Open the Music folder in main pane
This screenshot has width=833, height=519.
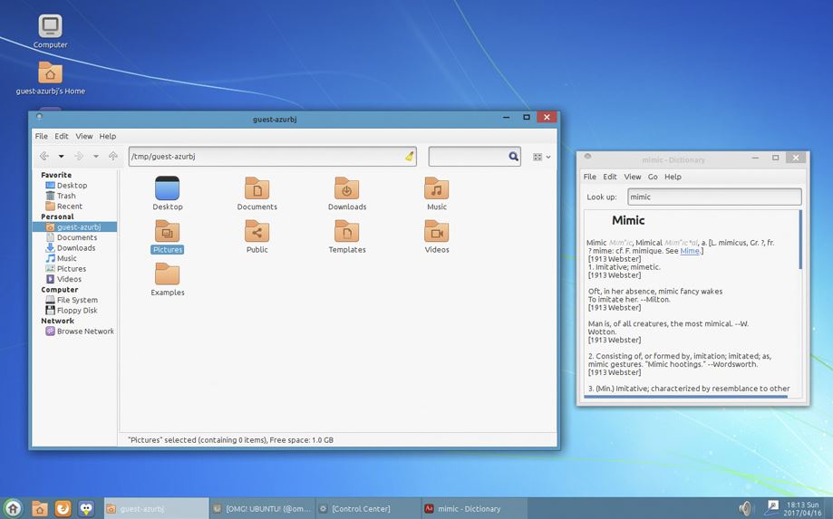436,189
